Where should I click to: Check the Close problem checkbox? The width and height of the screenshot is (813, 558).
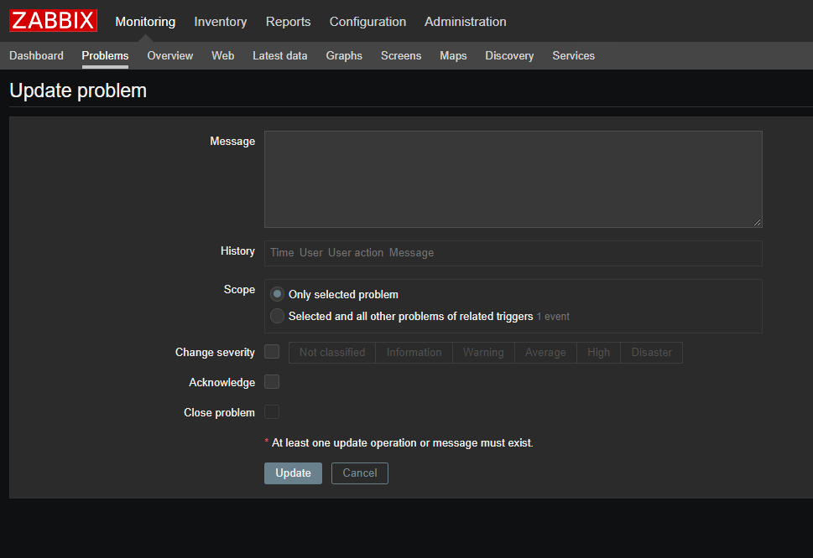click(272, 412)
